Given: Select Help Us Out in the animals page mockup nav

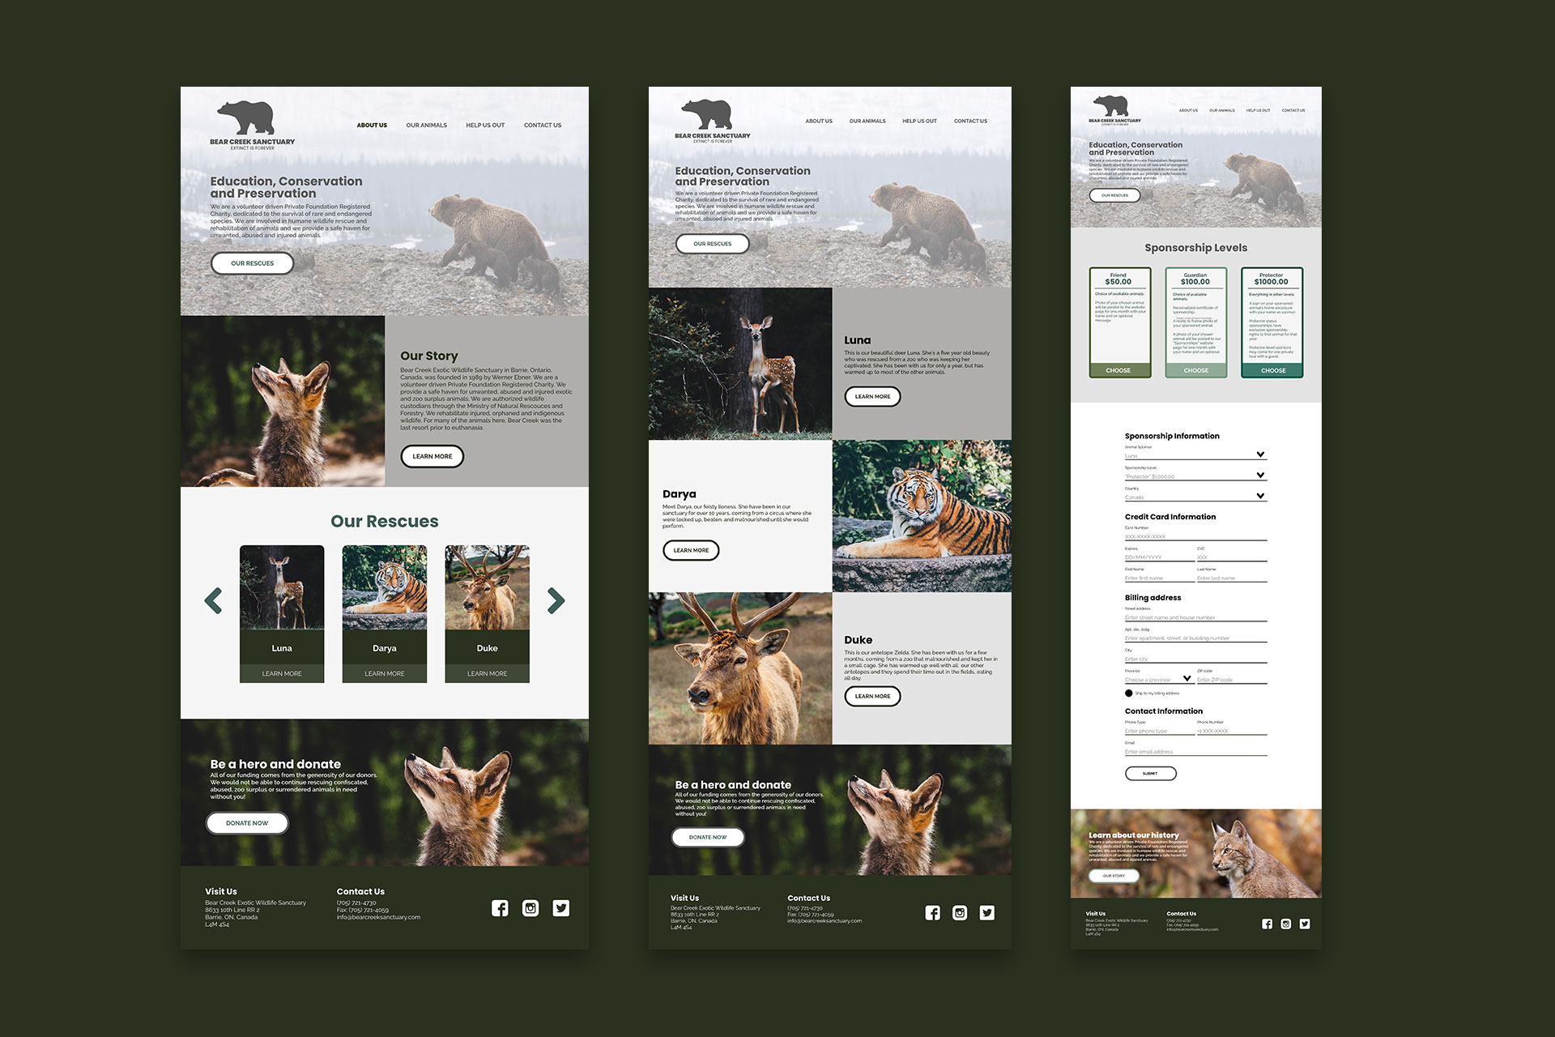Looking at the screenshot, I should click(x=919, y=122).
